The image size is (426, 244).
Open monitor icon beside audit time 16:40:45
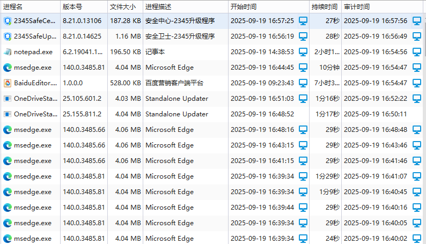pyautogui.click(x=417, y=192)
